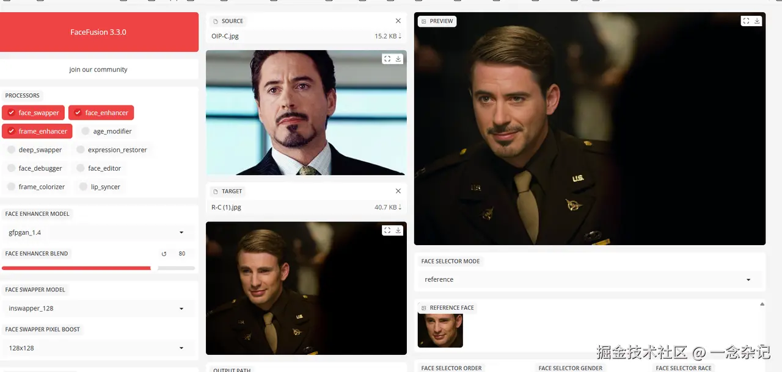782x372 pixels.
Task: Adjust face enhancer blend slider
Action: click(x=98, y=268)
